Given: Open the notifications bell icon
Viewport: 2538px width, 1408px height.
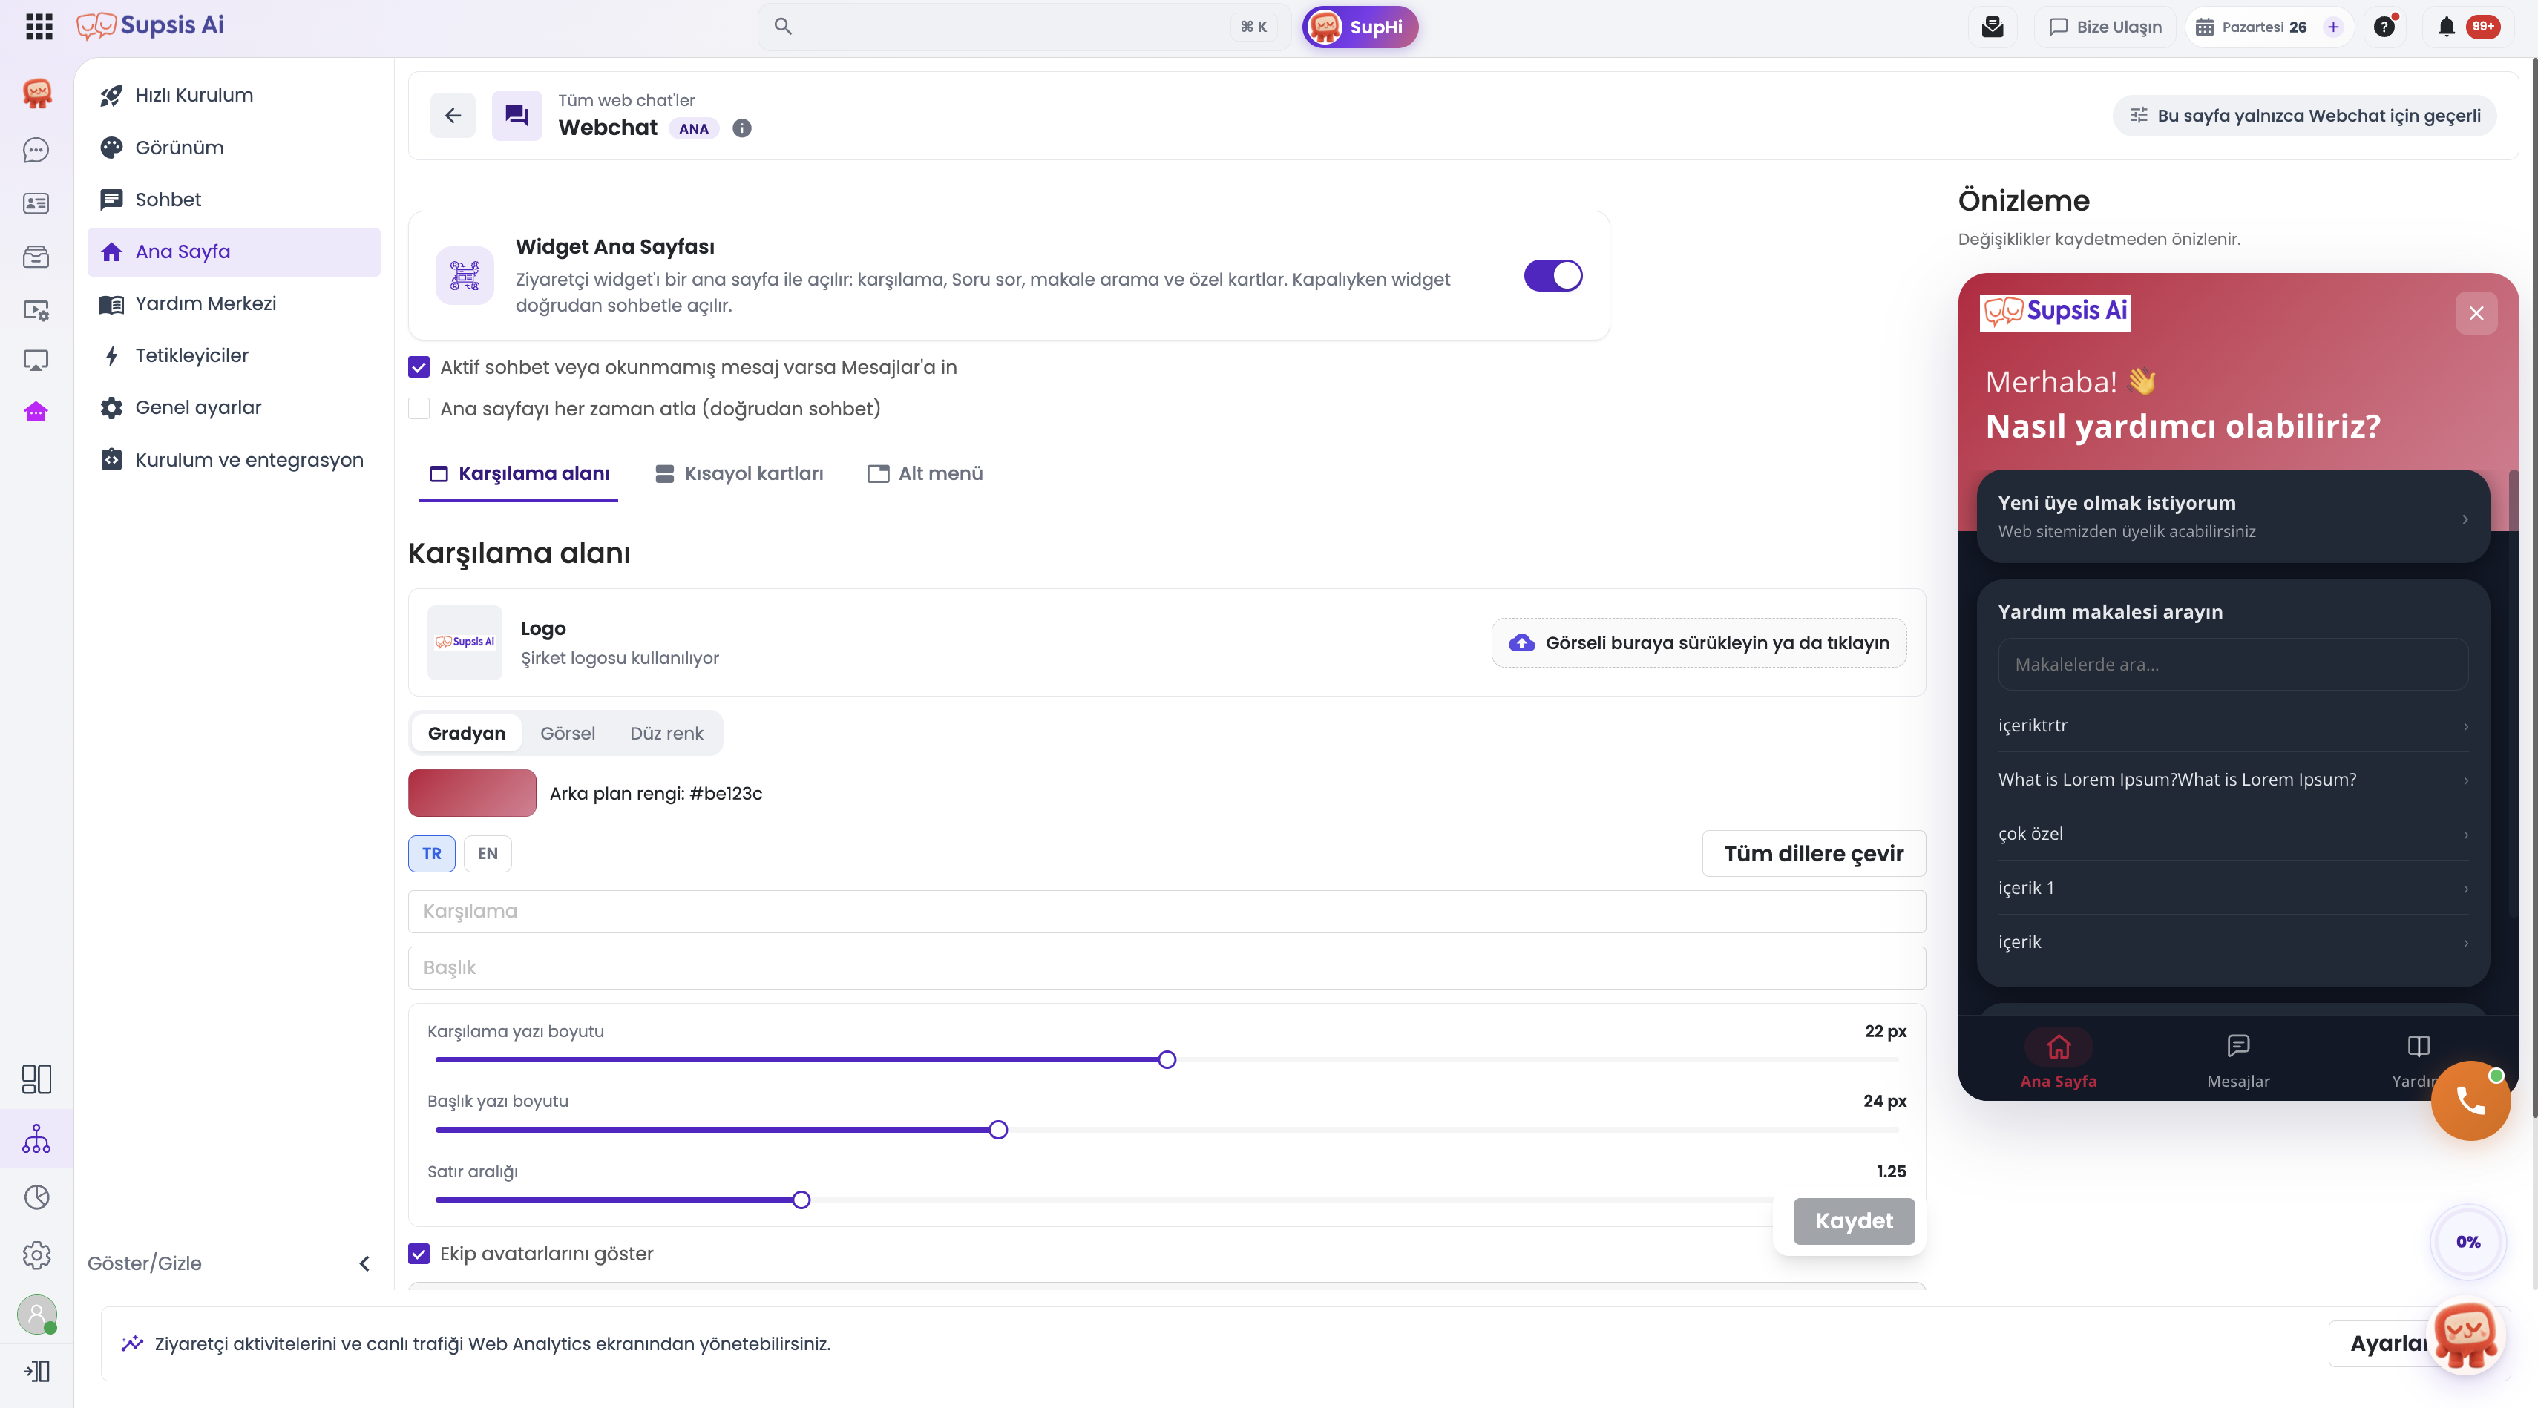Looking at the screenshot, I should point(2447,27).
